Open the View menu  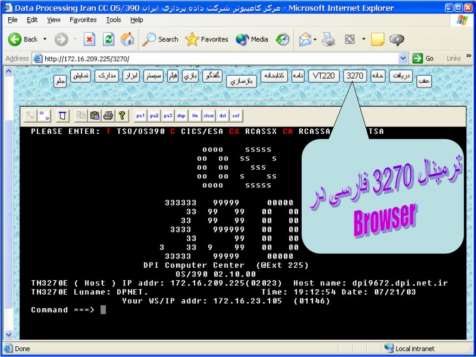[53, 20]
